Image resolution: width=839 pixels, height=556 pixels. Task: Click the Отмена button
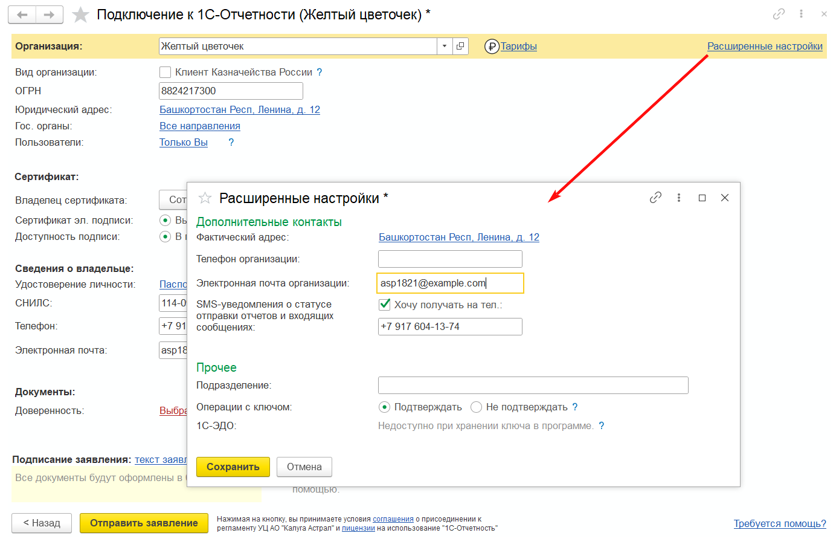304,467
